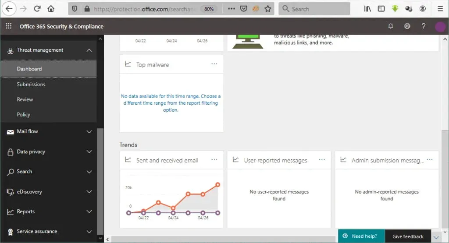Click the browser forward arrow

pyautogui.click(x=23, y=9)
